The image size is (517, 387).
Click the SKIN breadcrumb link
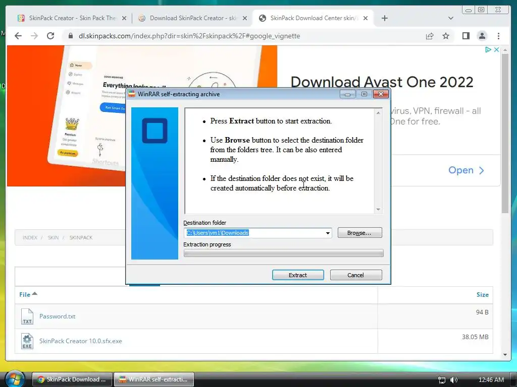(53, 238)
